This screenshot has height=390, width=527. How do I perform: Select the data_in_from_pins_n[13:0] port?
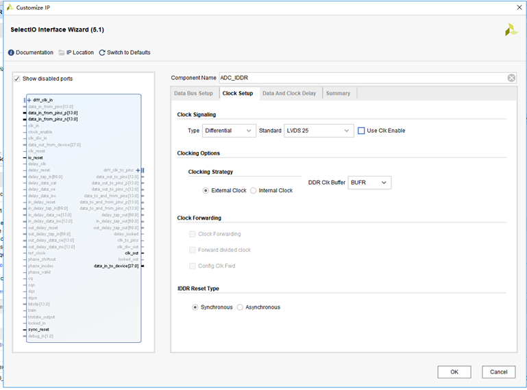pos(53,119)
